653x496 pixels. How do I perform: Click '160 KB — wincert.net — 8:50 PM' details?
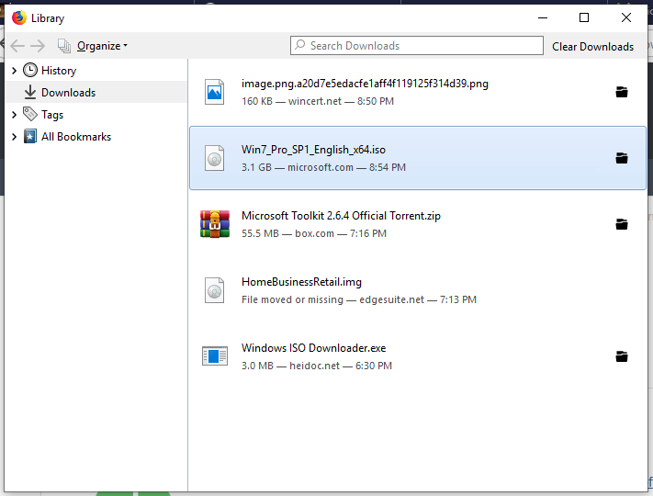(x=318, y=101)
